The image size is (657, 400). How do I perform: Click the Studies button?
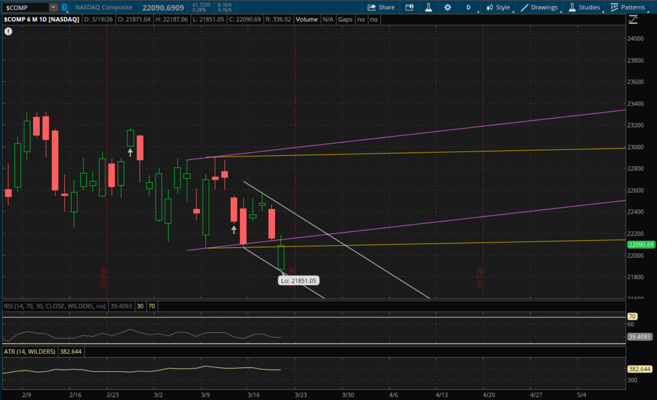[x=585, y=7]
